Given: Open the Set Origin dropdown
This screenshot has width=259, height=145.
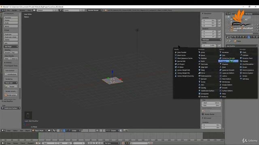Looking at the screenshot, I should [11, 47].
